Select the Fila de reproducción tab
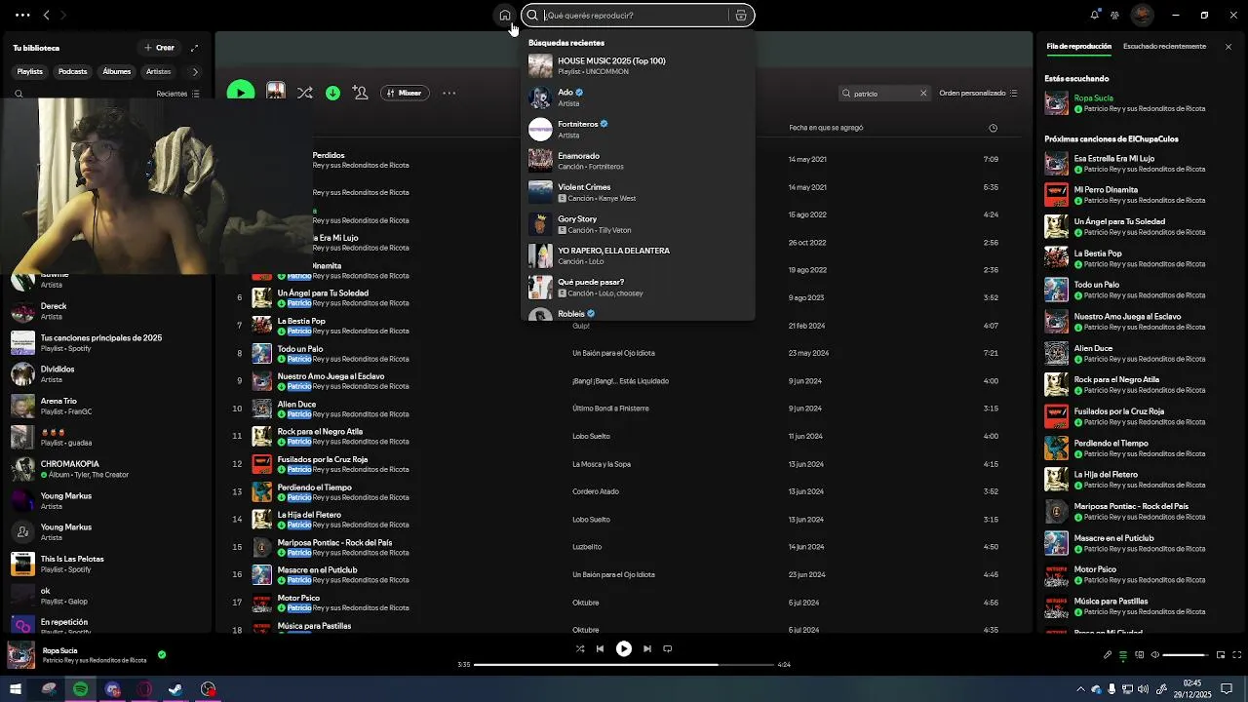 click(1078, 47)
